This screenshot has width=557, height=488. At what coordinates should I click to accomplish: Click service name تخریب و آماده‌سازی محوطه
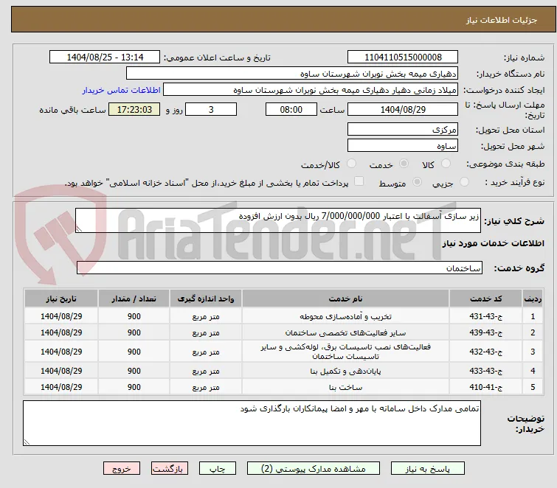click(346, 316)
